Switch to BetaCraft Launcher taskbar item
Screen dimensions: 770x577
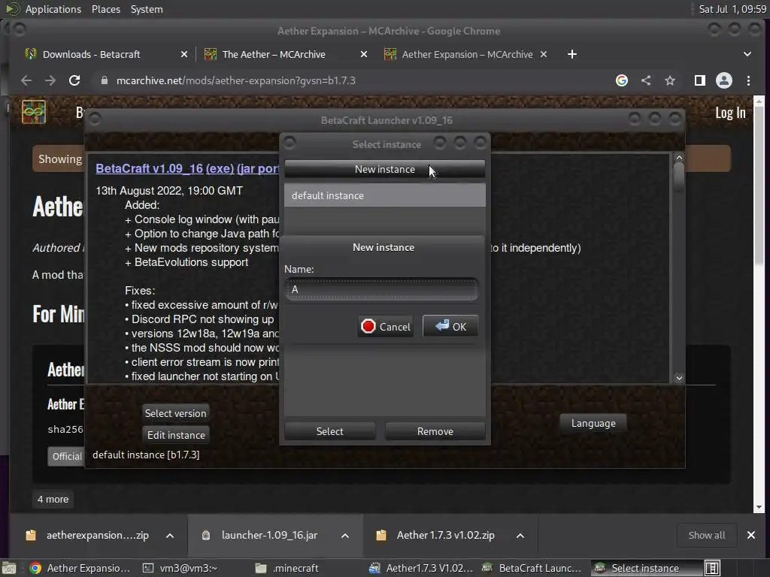533,568
